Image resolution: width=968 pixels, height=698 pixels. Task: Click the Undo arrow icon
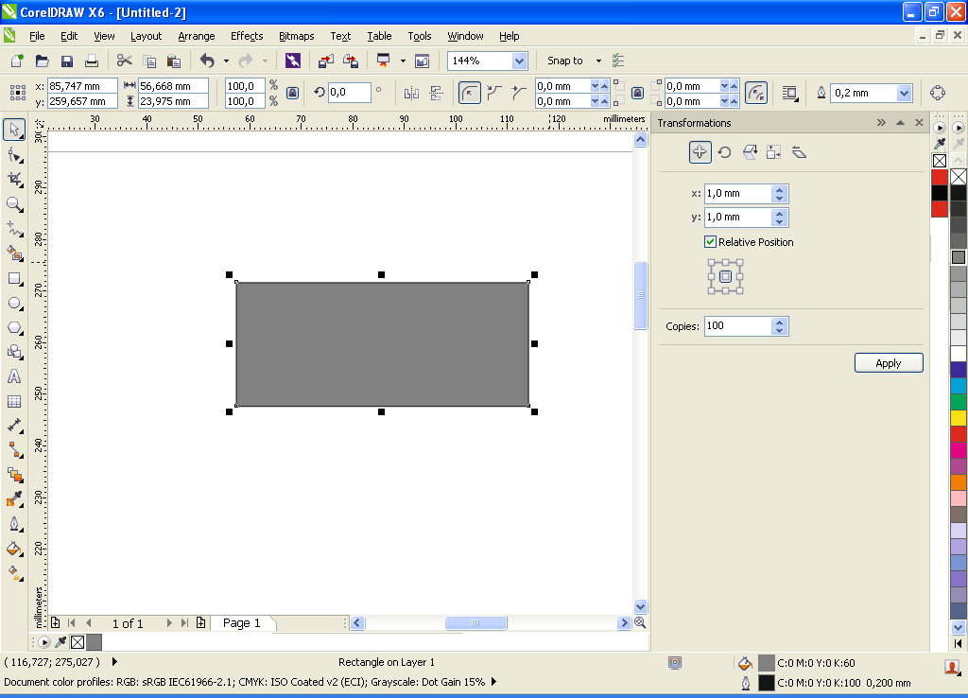(x=207, y=61)
